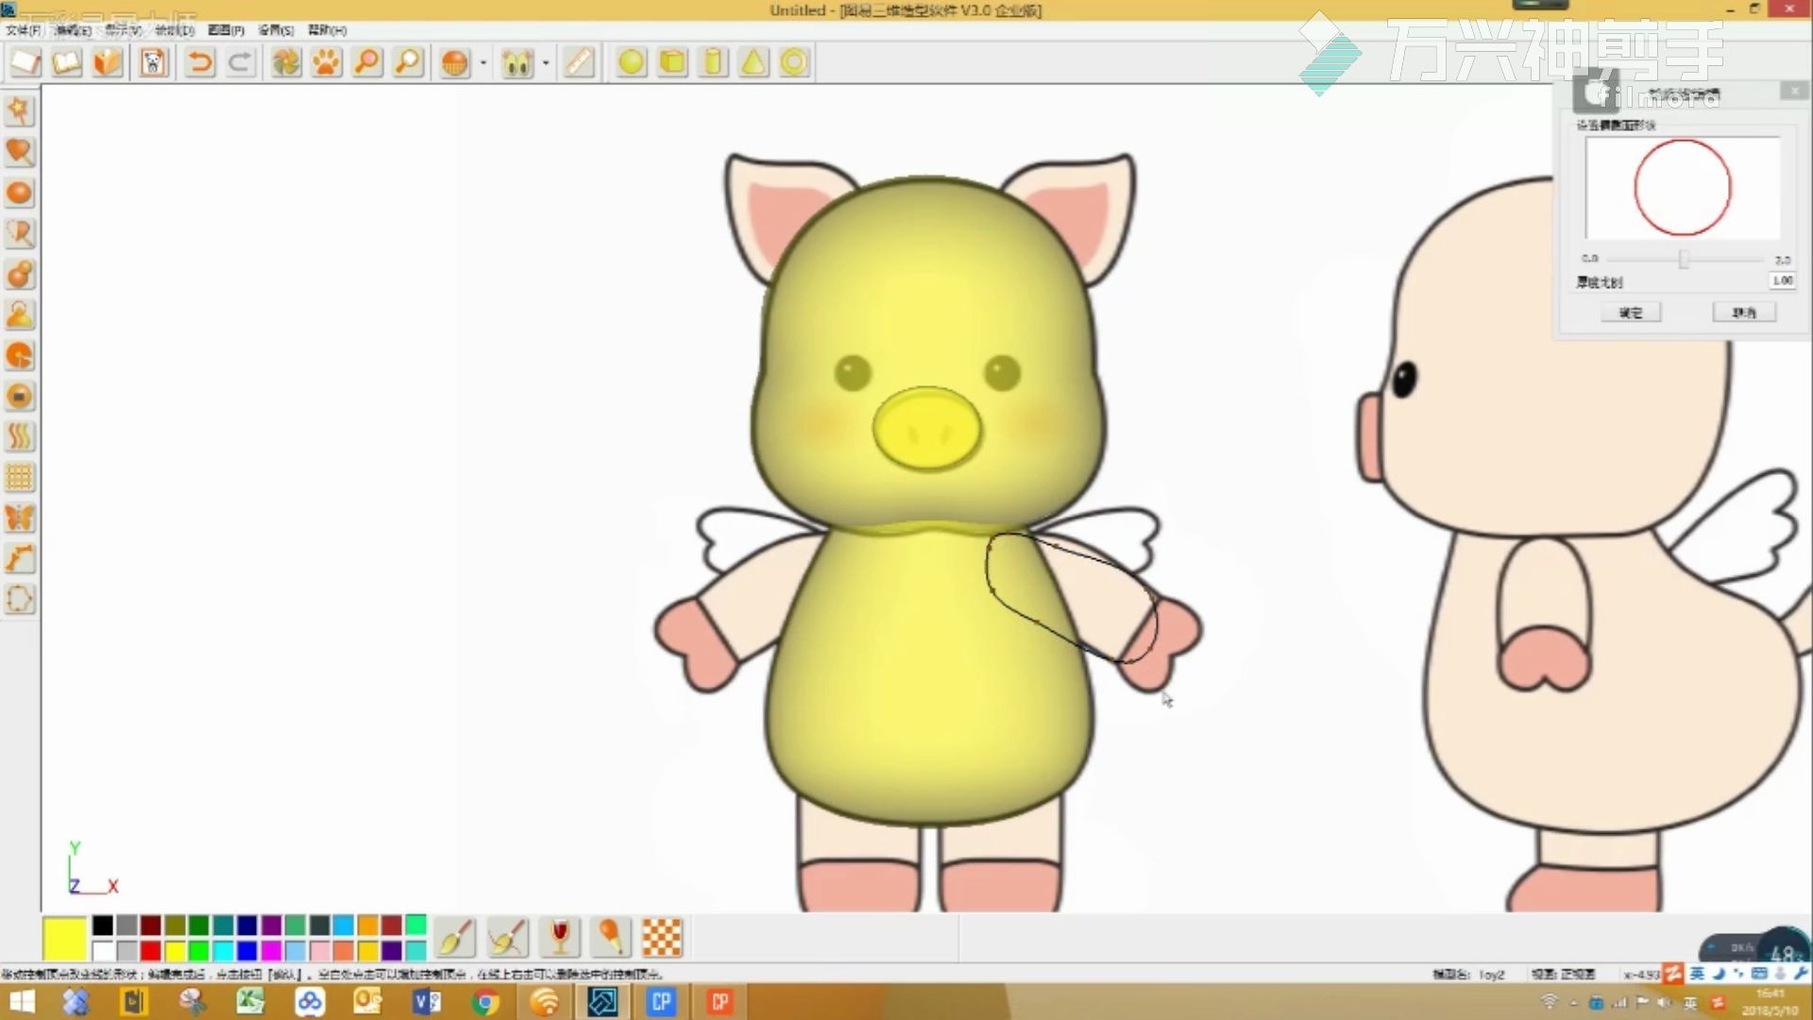Click the ruler measure icon
Screen dimensions: 1813x1020
pos(579,62)
